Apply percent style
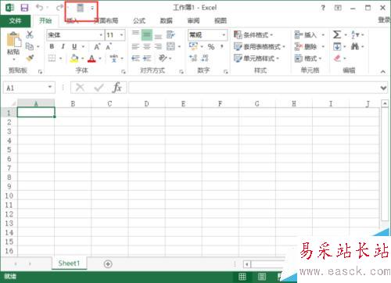This screenshot has height=283, width=391. click(211, 47)
